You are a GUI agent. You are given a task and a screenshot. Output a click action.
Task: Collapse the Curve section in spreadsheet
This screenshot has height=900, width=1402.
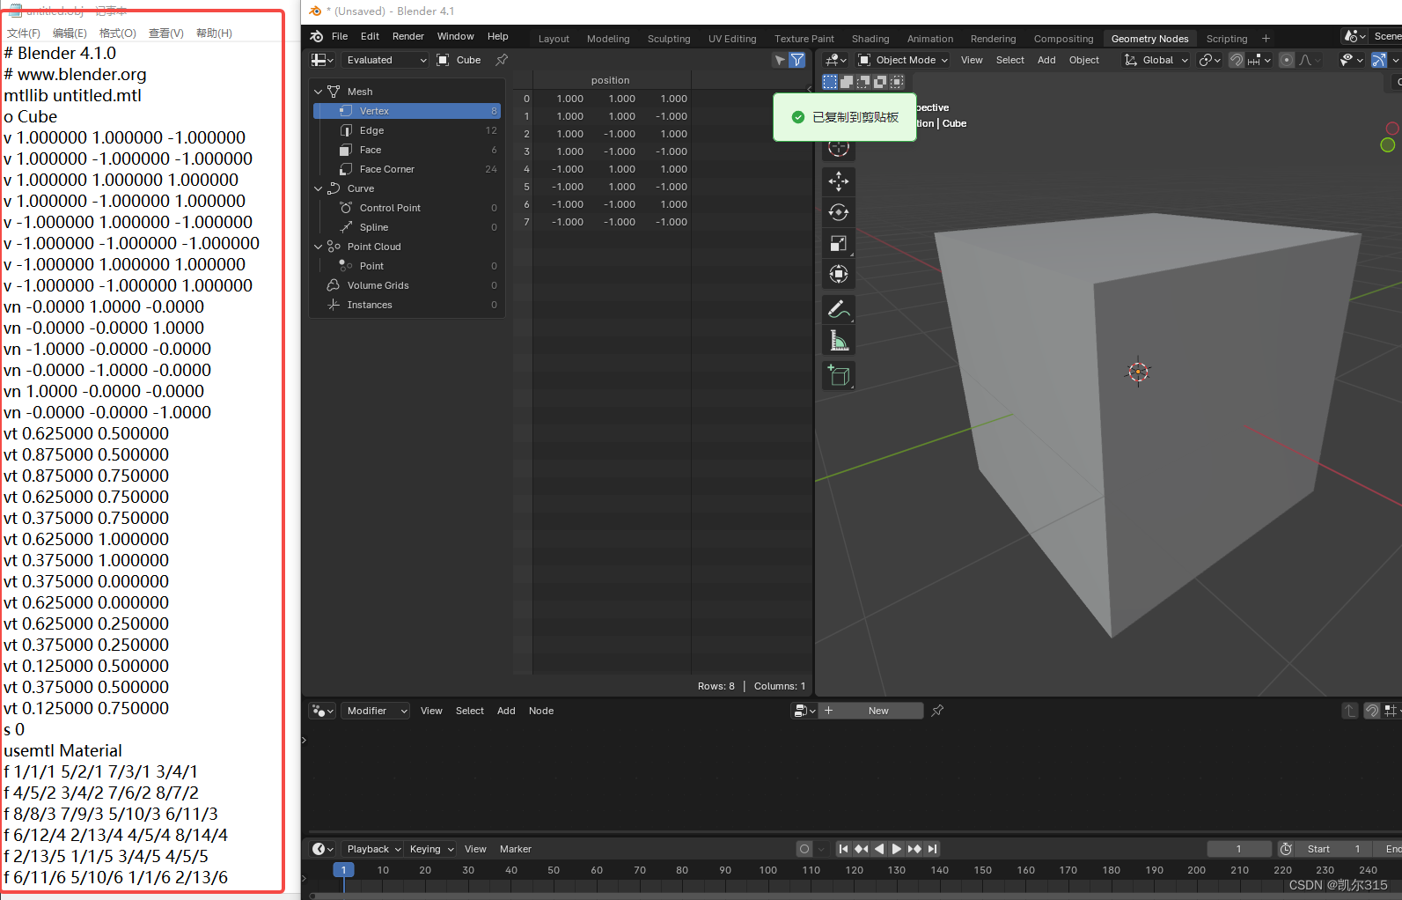[319, 188]
